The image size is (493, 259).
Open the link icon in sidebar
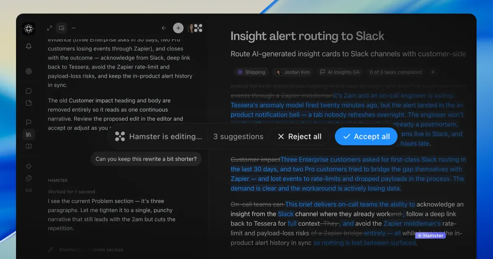pos(28,190)
